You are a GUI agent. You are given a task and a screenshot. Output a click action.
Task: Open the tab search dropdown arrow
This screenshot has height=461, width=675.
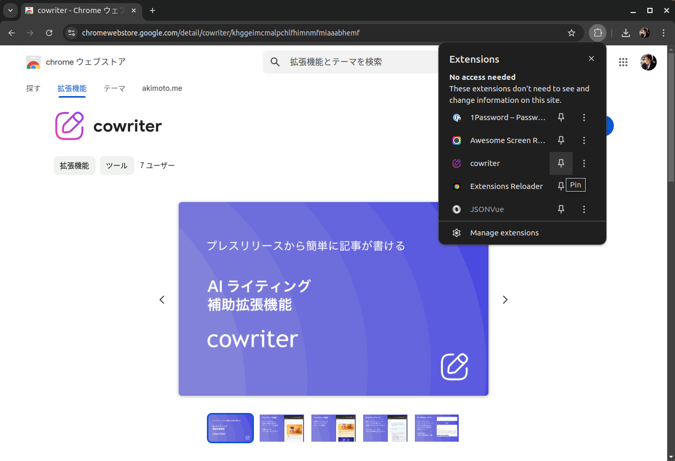[x=10, y=10]
